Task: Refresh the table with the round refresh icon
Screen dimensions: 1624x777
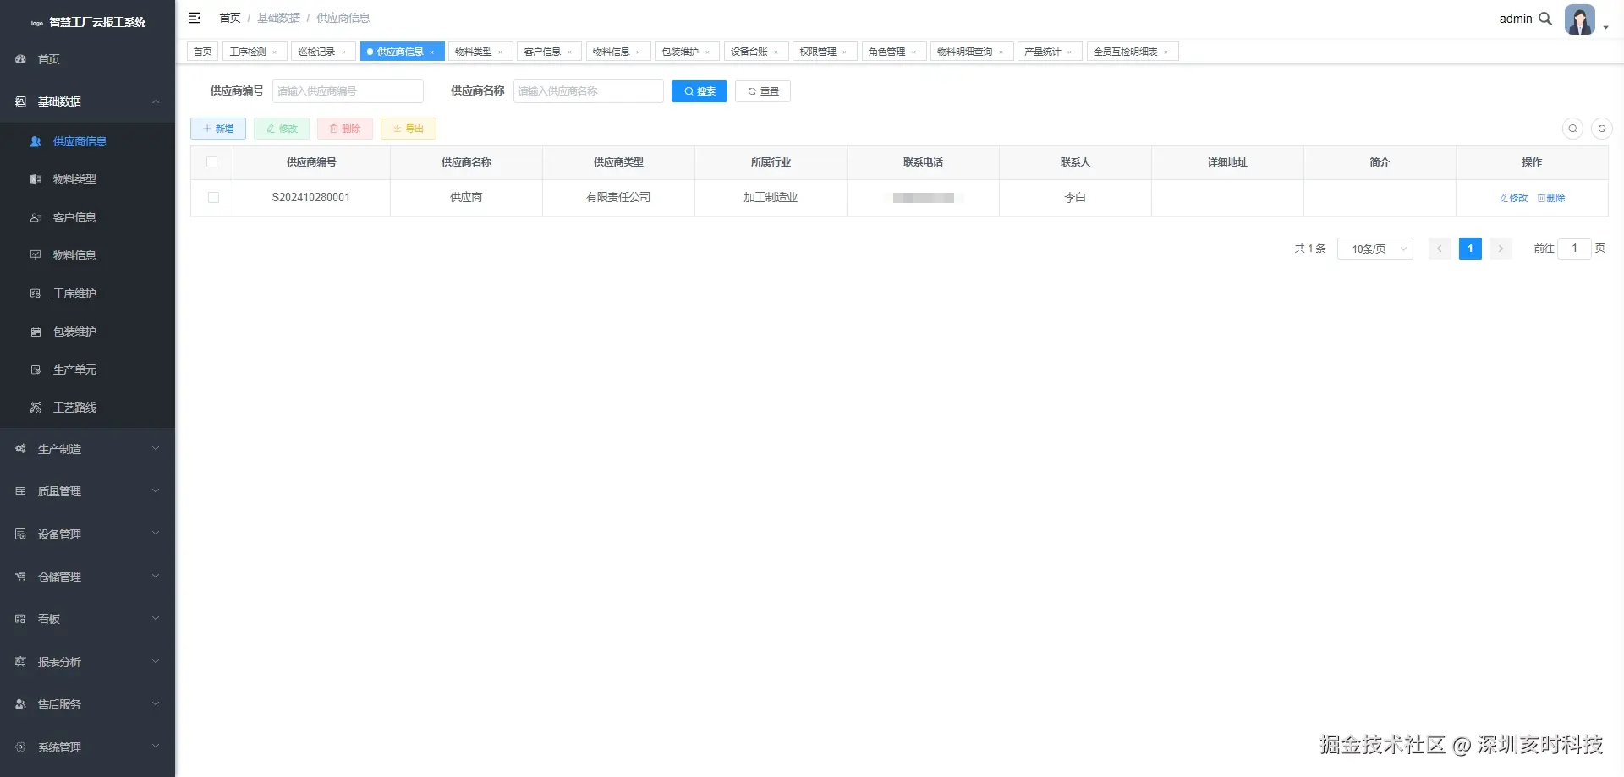Action: (x=1601, y=129)
